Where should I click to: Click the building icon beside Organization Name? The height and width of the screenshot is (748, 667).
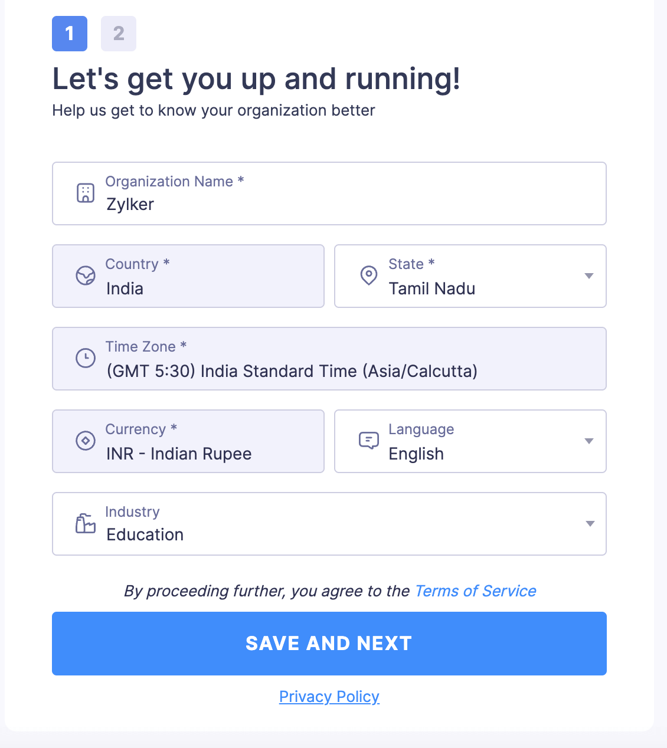86,193
